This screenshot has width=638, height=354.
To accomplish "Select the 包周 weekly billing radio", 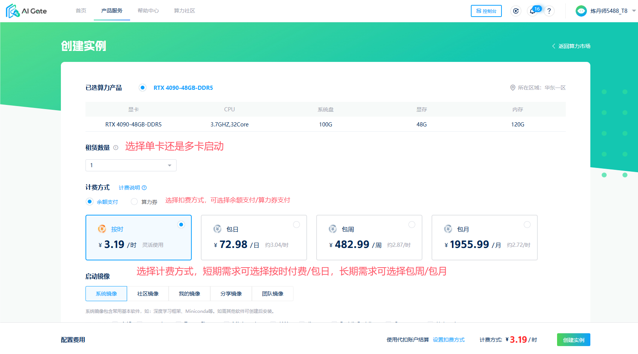I will 412,225.
